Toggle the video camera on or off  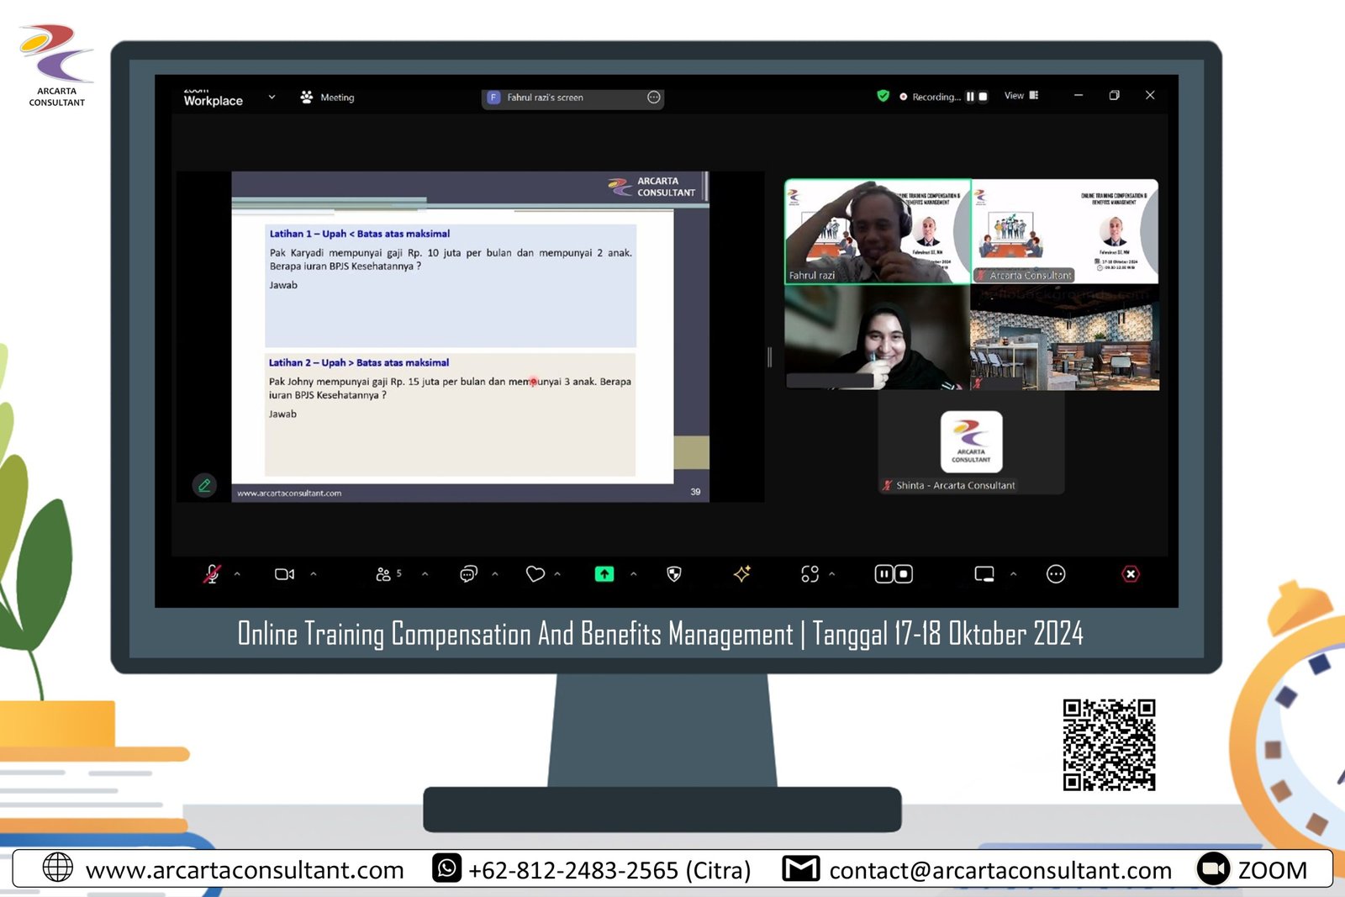click(x=284, y=574)
